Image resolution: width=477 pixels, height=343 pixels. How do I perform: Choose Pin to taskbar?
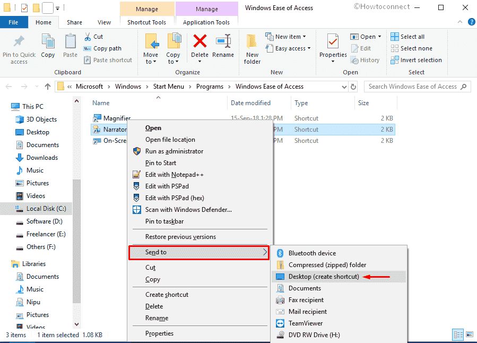pyautogui.click(x=200, y=221)
